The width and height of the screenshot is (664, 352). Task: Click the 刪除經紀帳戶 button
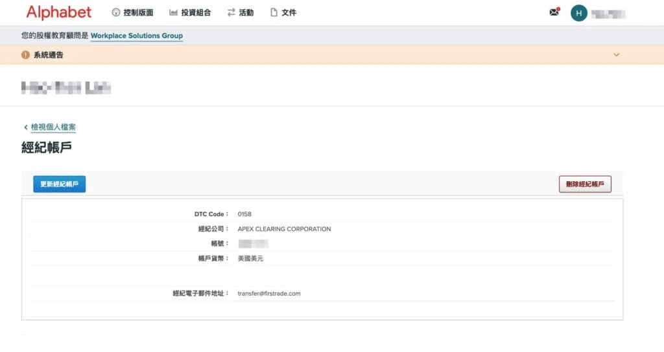(x=585, y=184)
